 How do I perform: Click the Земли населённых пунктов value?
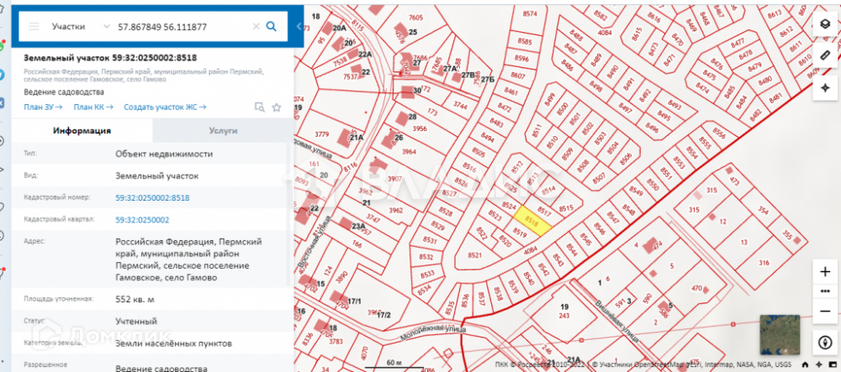coord(174,343)
